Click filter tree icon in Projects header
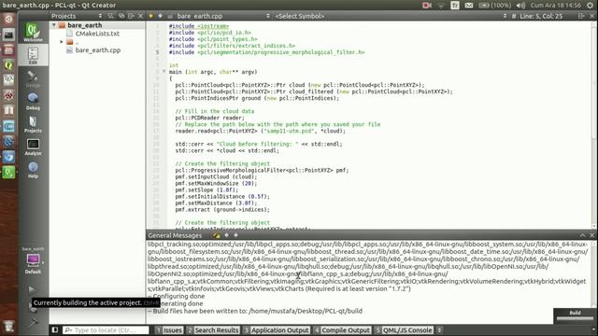 110,16
